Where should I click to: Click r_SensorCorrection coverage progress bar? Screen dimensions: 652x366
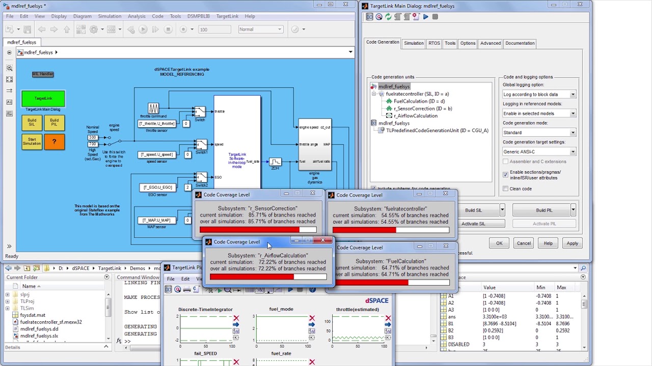pos(258,230)
